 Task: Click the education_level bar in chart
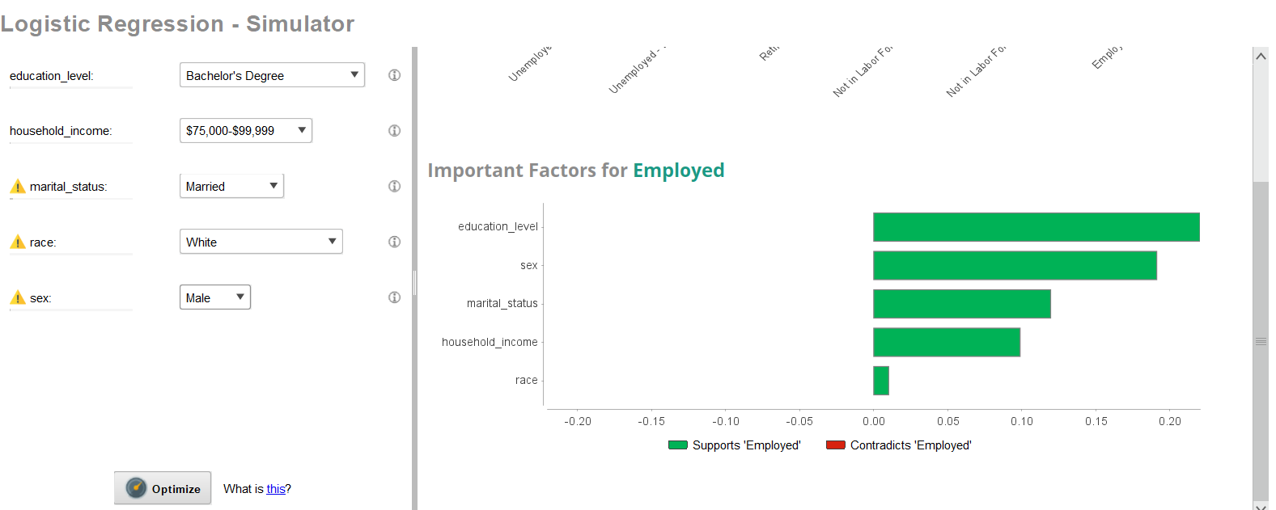(x=1036, y=227)
